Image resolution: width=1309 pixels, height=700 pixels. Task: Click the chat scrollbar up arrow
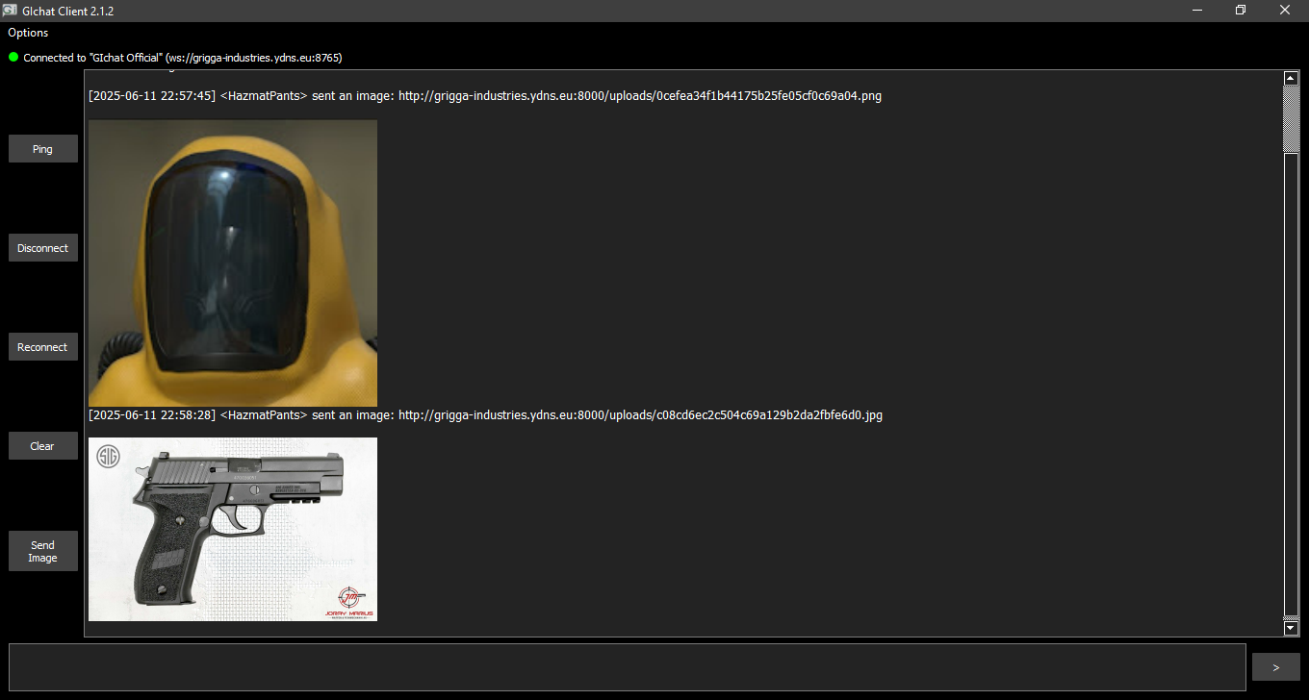[1292, 77]
